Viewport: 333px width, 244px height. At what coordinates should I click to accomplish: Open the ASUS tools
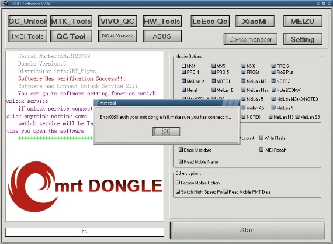(x=162, y=36)
